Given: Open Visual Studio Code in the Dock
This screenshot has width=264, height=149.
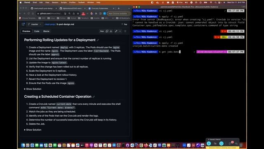Looking at the screenshot, I should [132, 145].
